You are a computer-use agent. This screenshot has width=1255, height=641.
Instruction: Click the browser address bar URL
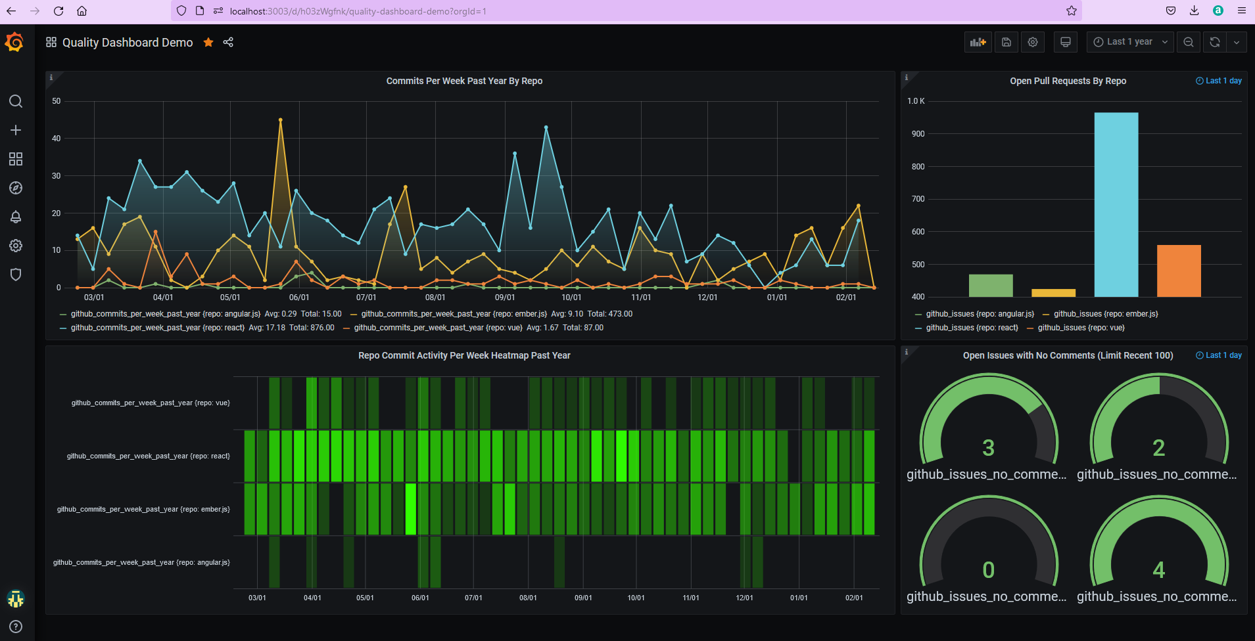click(x=358, y=11)
